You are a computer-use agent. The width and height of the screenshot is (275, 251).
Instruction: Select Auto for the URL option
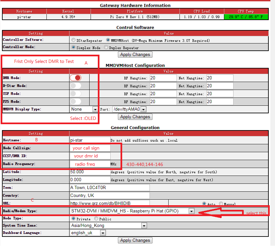(204, 204)
